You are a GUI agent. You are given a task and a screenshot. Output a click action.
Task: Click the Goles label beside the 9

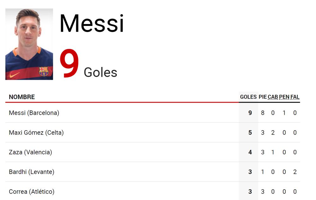point(100,72)
